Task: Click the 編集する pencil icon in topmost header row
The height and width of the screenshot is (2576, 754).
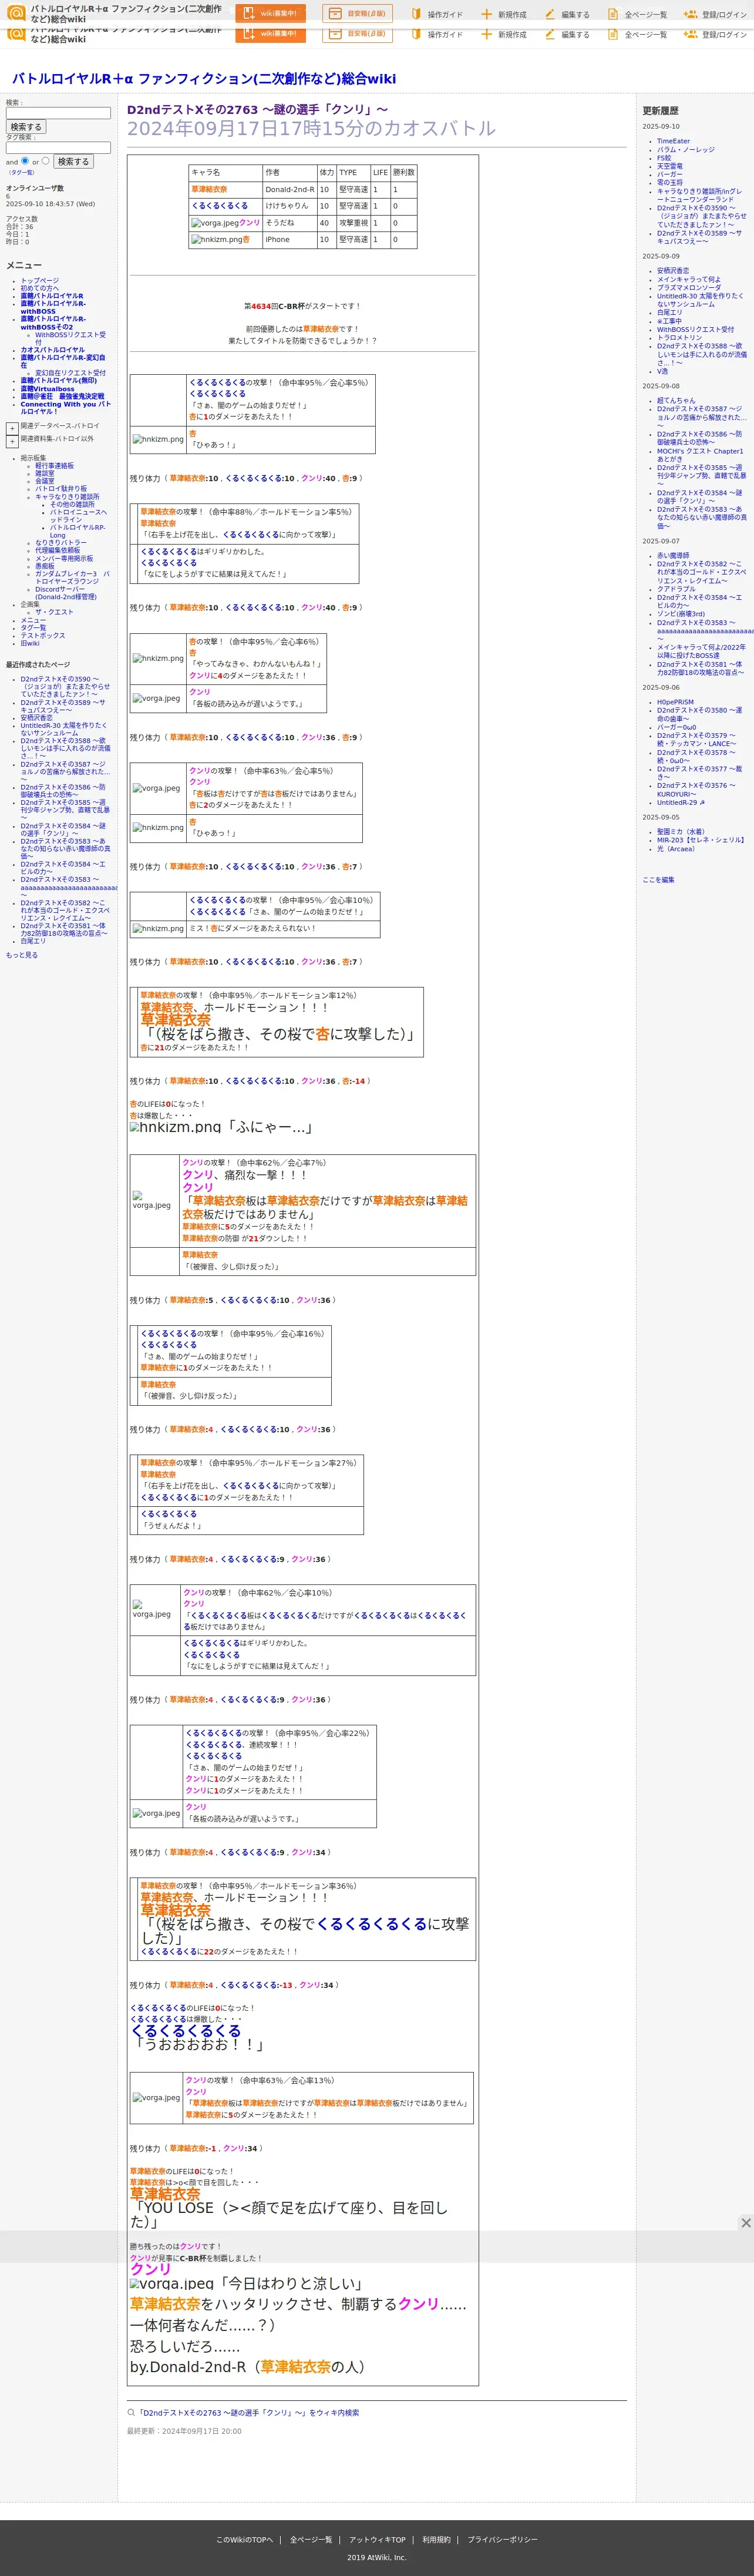Action: click(x=550, y=14)
